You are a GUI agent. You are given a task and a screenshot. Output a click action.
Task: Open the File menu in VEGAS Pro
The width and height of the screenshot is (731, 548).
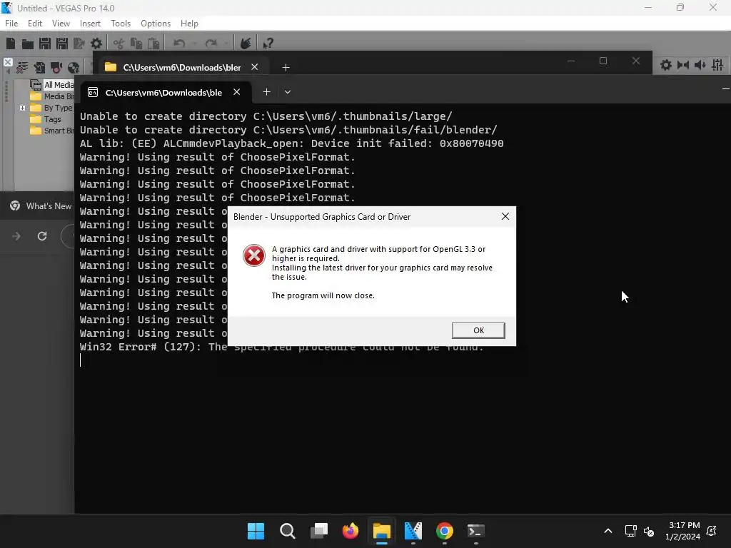11,24
